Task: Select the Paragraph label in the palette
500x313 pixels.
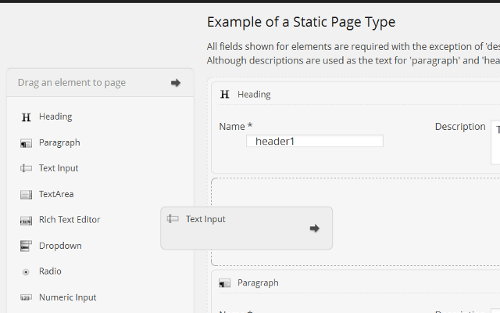Action: [59, 142]
